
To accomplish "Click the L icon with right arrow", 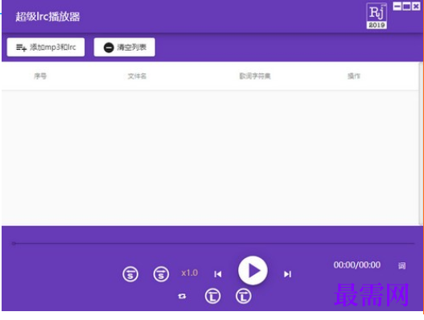I will click(x=243, y=296).
